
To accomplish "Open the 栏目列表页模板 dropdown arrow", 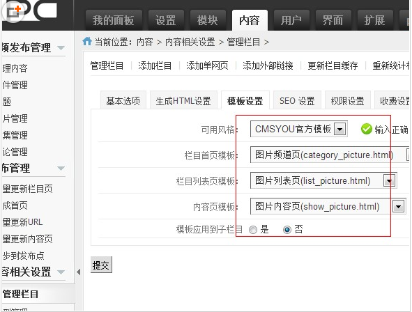I will click(x=389, y=180).
